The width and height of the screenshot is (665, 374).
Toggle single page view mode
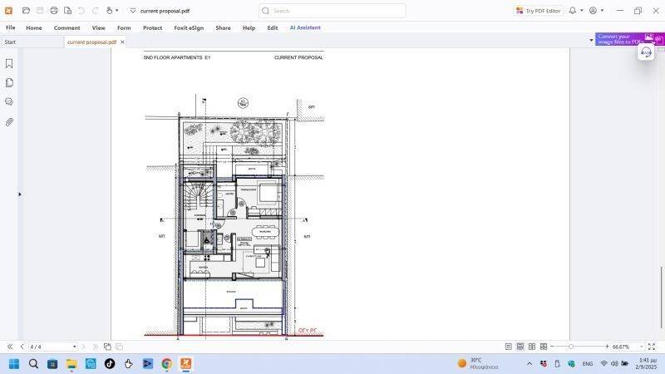coord(509,347)
